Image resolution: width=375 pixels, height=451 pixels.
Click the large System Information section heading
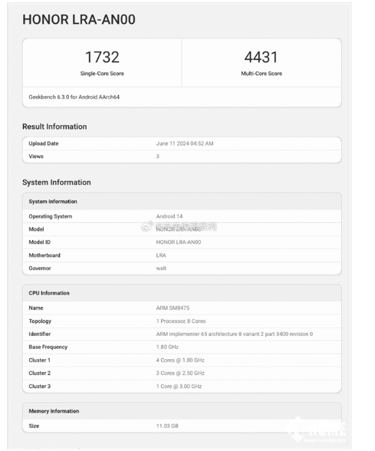(57, 183)
